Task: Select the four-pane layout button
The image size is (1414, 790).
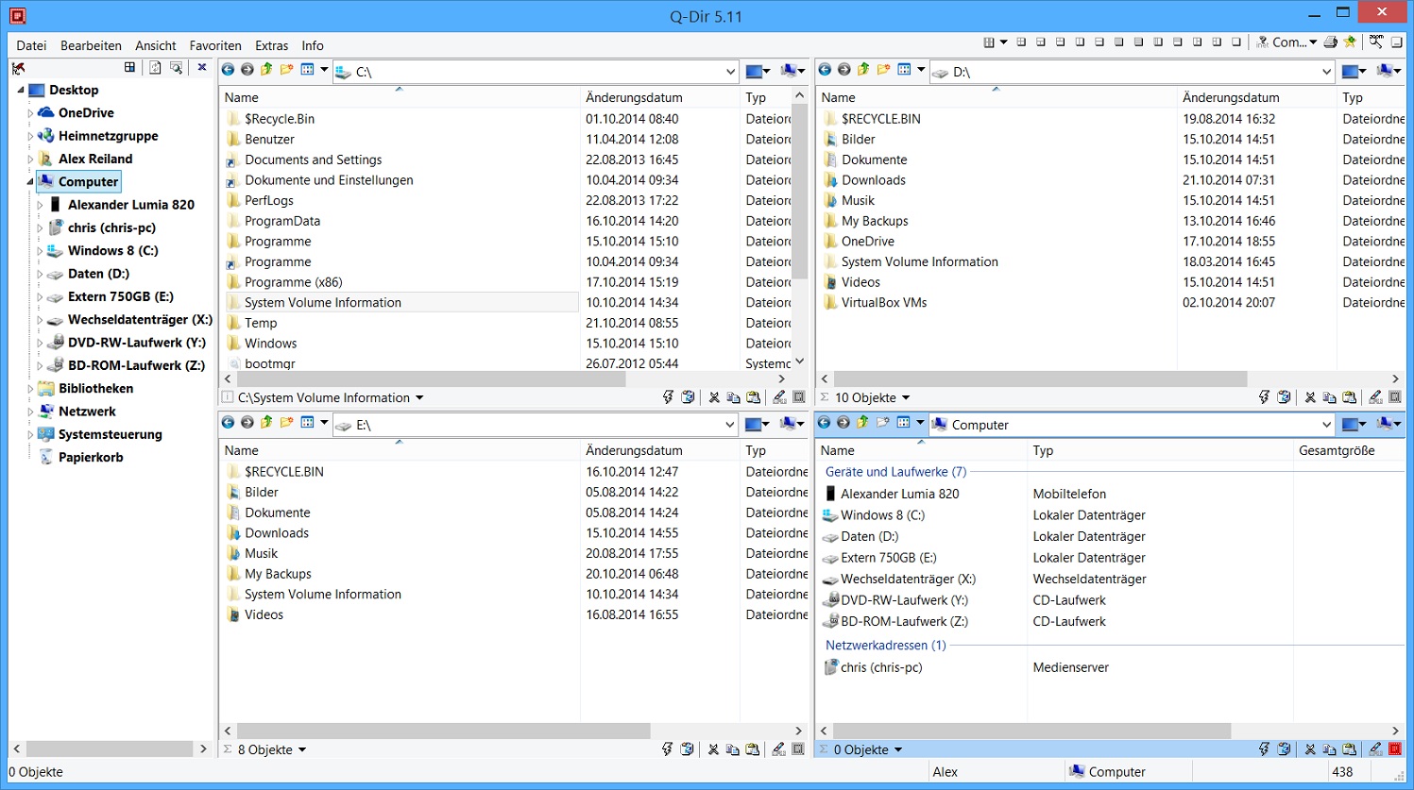Action: [1021, 42]
